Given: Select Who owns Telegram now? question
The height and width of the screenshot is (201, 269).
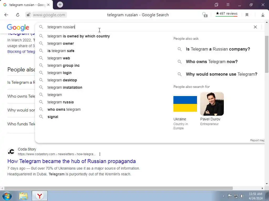Looking at the screenshot, I should (212, 62).
